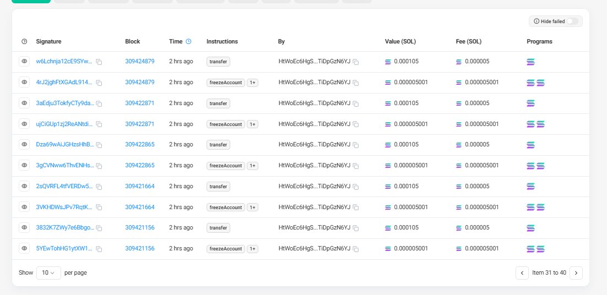Click program icon in w6Lchnja12cE9SYw row

(x=531, y=62)
